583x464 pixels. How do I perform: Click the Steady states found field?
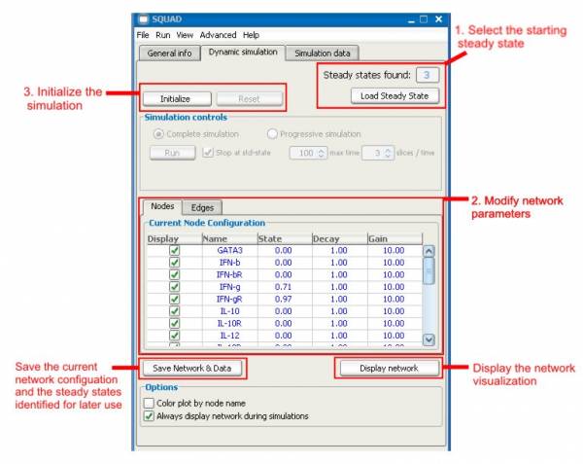(428, 75)
